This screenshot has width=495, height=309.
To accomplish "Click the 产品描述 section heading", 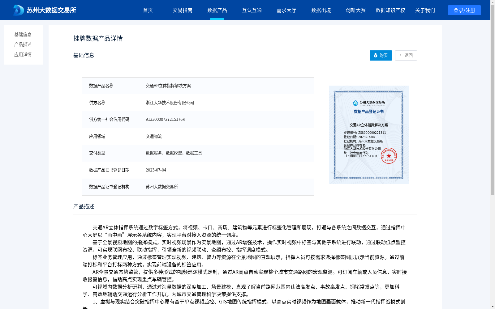I will click(84, 206).
